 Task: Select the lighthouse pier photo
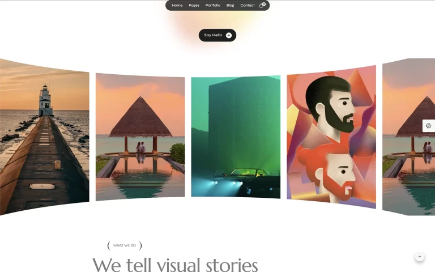[44, 137]
